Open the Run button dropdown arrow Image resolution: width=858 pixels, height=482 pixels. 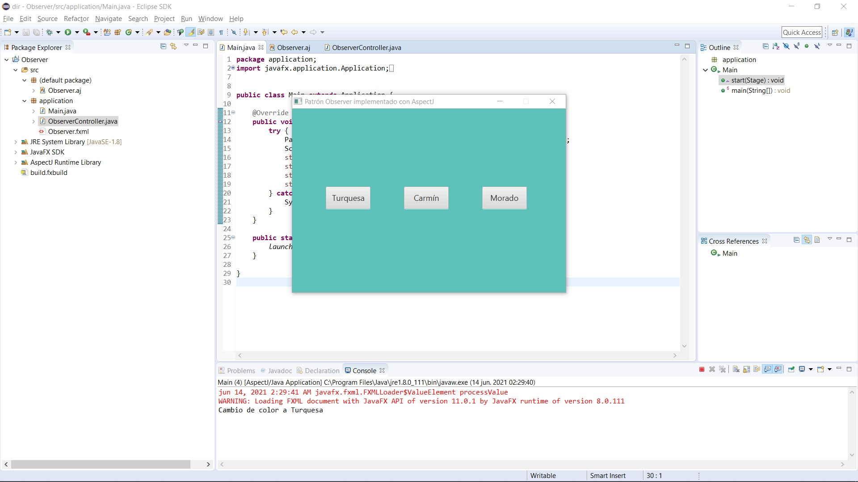pyautogui.click(x=77, y=32)
